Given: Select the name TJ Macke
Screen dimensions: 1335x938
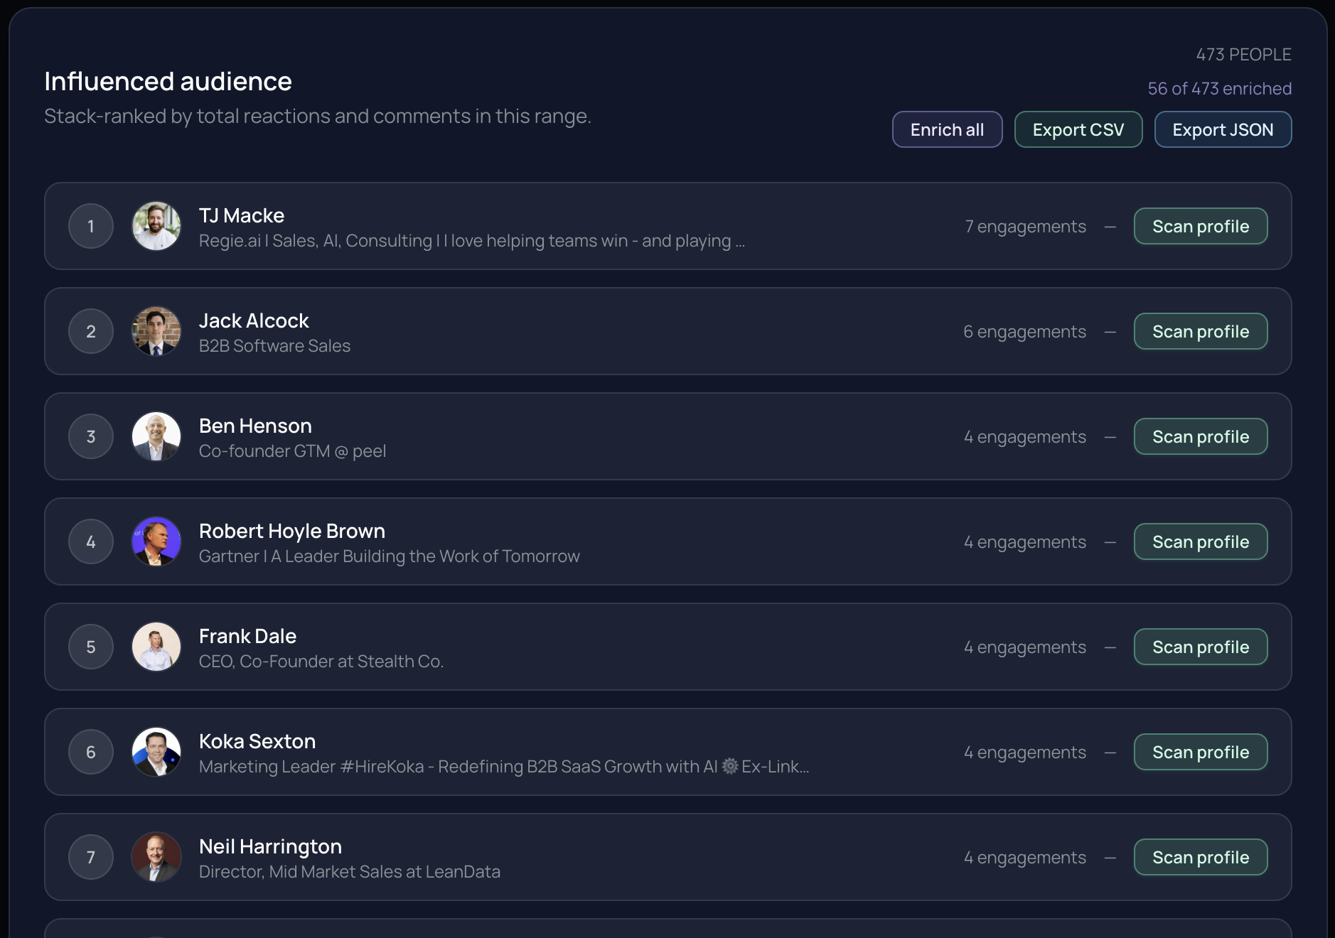Looking at the screenshot, I should coord(242,215).
